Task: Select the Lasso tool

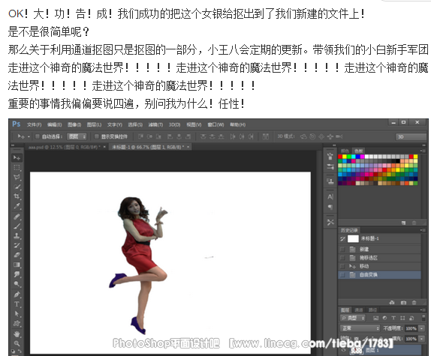Action: tap(17, 177)
